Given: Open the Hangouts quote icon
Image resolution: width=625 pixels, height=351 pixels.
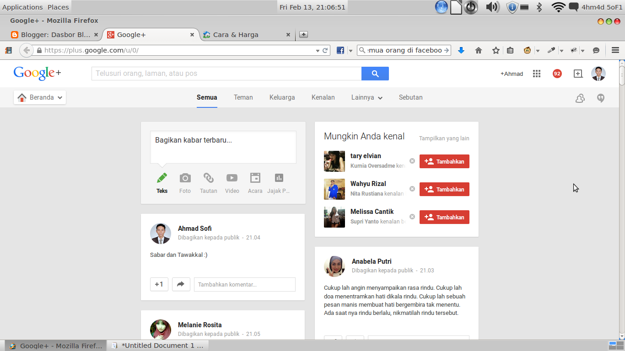Looking at the screenshot, I should [x=601, y=98].
